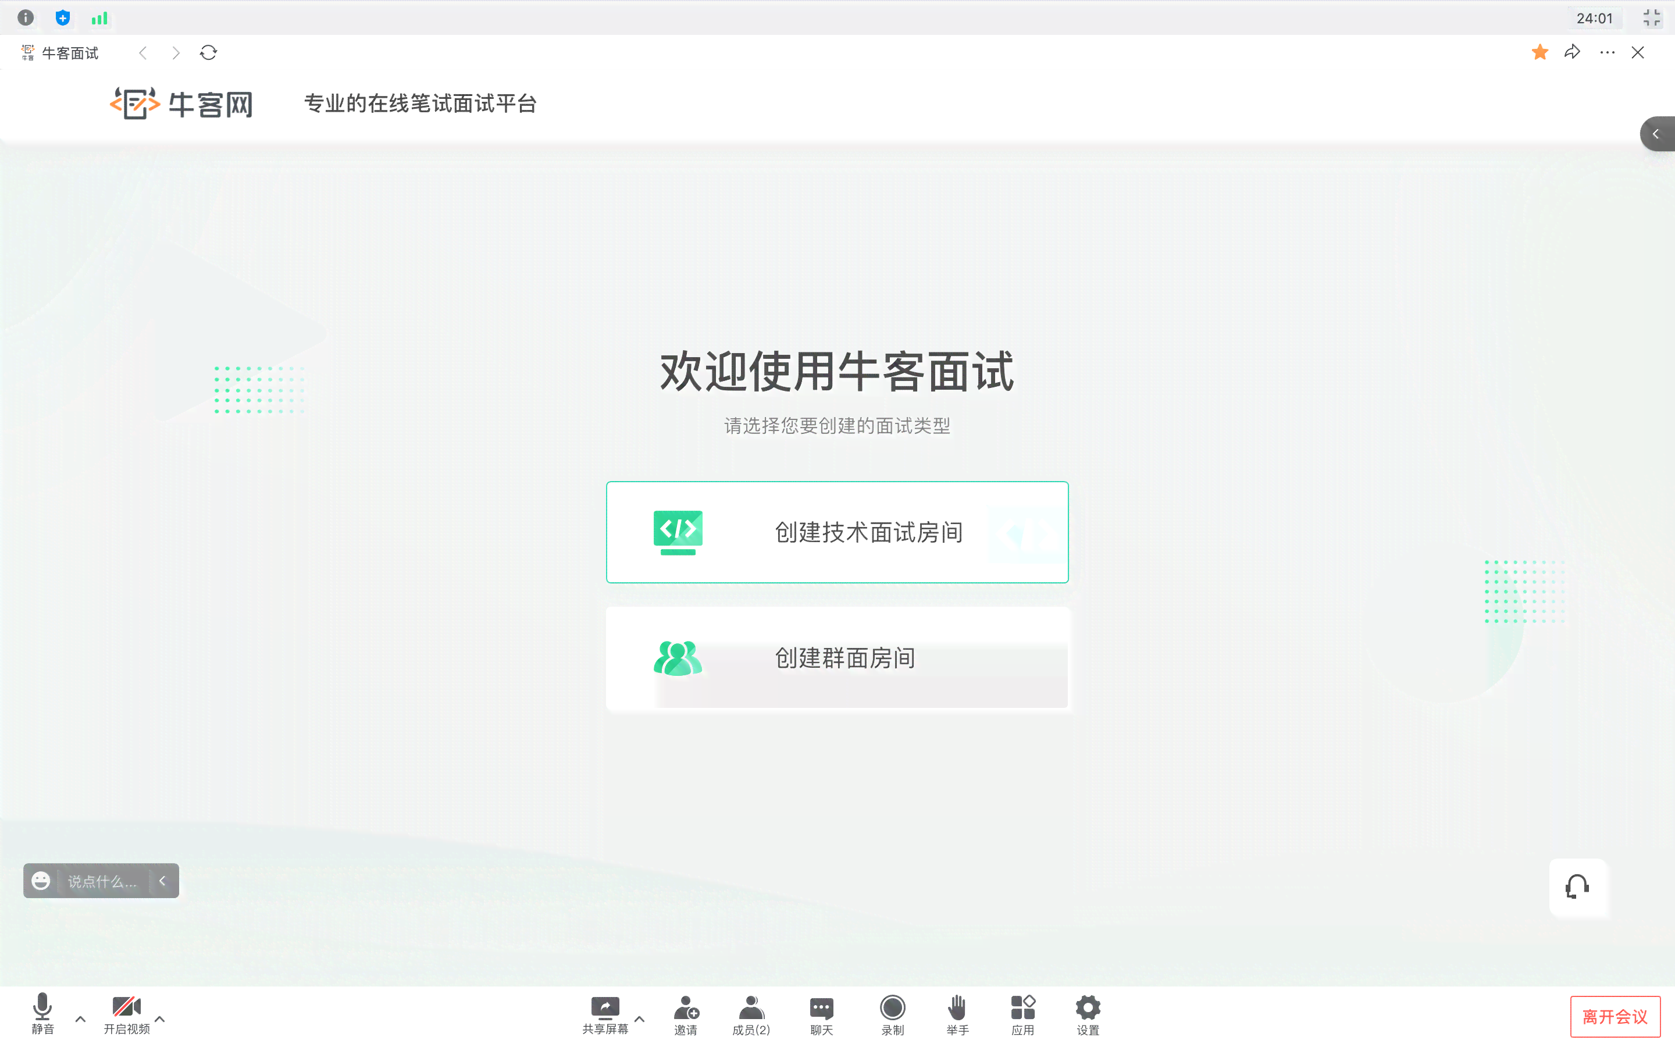Exit full screen mode icon

pyautogui.click(x=1652, y=18)
